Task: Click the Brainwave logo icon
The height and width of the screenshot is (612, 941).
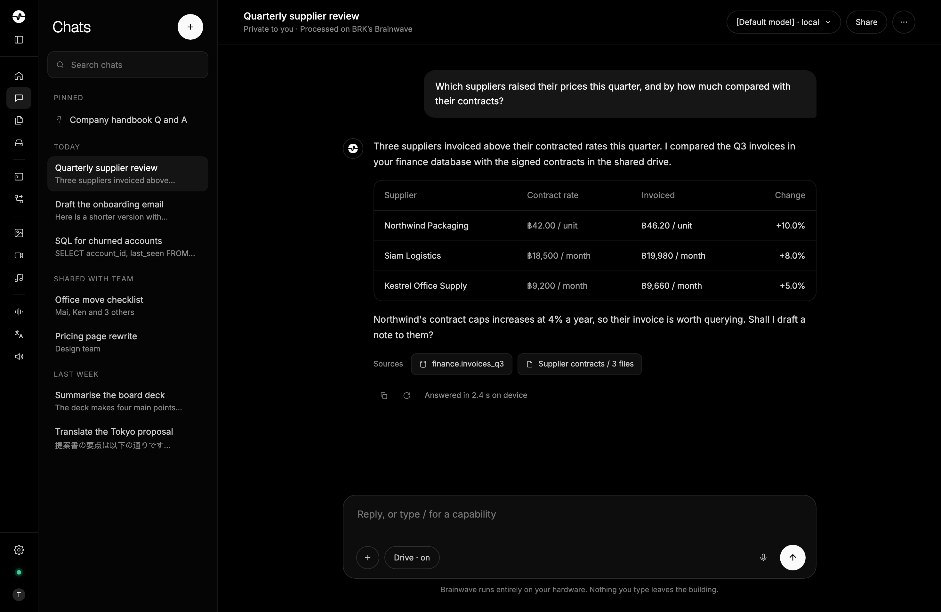Action: pos(19,17)
